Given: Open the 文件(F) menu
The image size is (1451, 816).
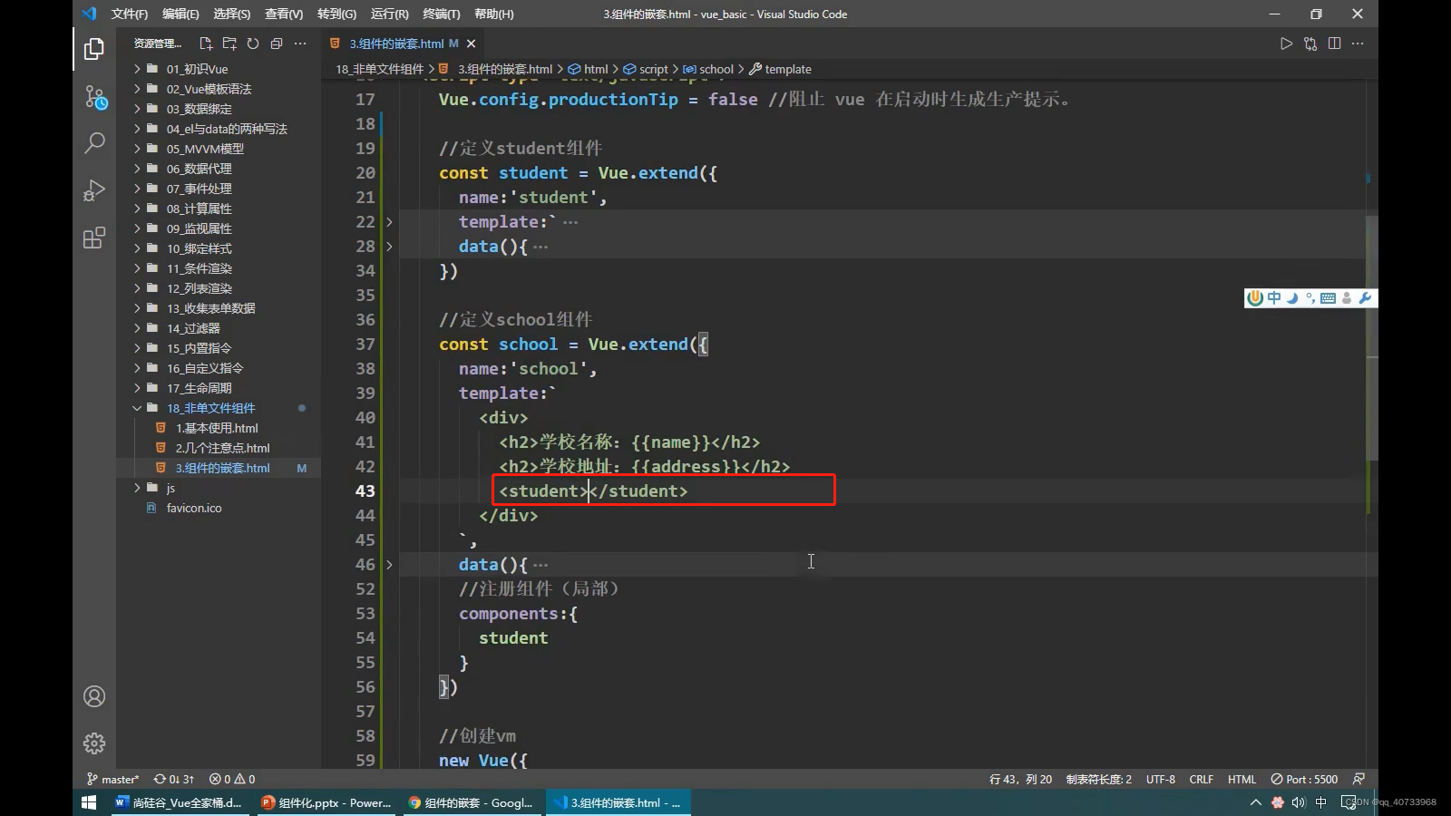Looking at the screenshot, I should [x=129, y=14].
